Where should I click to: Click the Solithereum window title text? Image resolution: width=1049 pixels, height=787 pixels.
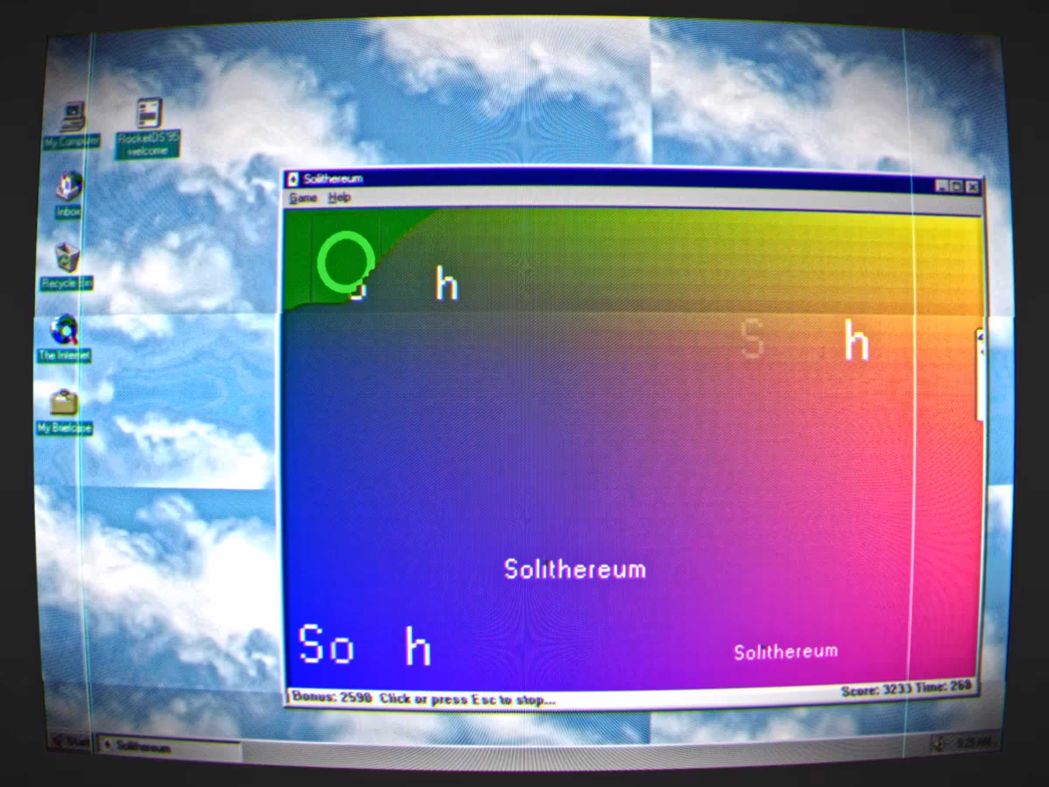(333, 179)
